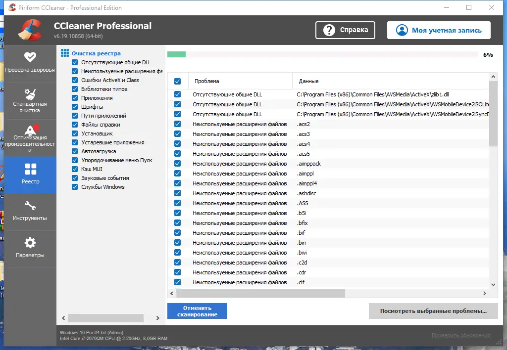Click the user account avatar icon
Image resolution: width=507 pixels, height=350 pixels.
coord(402,30)
